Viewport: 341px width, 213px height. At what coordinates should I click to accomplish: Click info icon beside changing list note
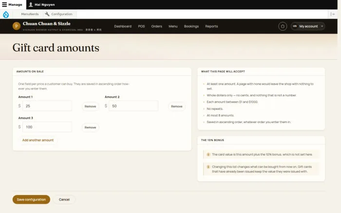(x=208, y=167)
